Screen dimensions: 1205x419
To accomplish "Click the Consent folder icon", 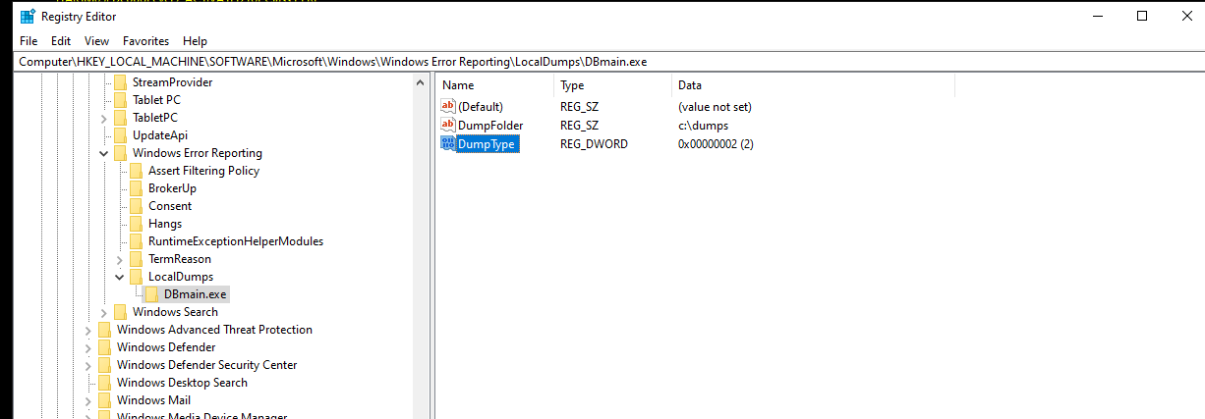I will (137, 206).
